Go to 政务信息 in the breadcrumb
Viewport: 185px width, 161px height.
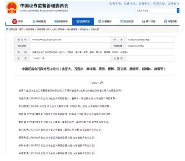tap(30, 29)
